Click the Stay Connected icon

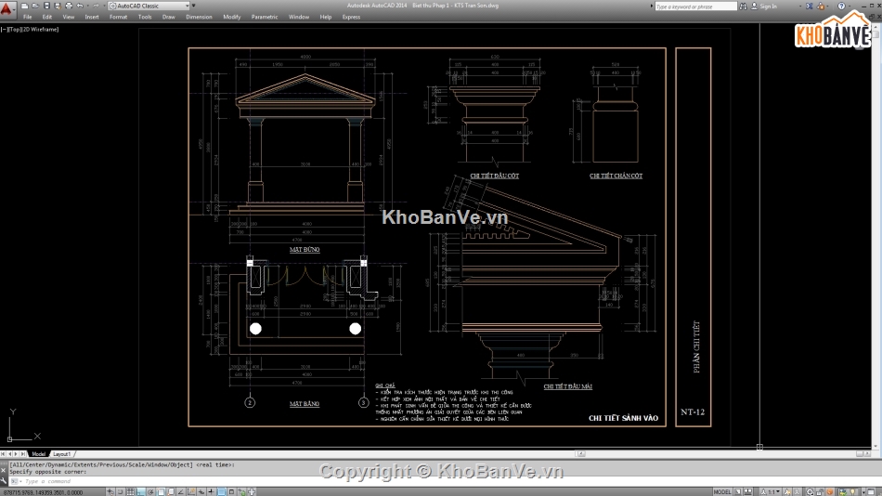tap(821, 7)
